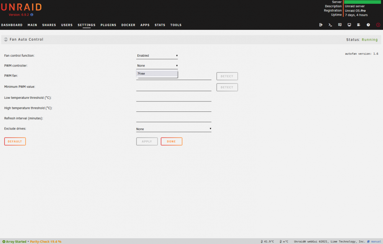Click the High temperature threshold field

point(173,108)
